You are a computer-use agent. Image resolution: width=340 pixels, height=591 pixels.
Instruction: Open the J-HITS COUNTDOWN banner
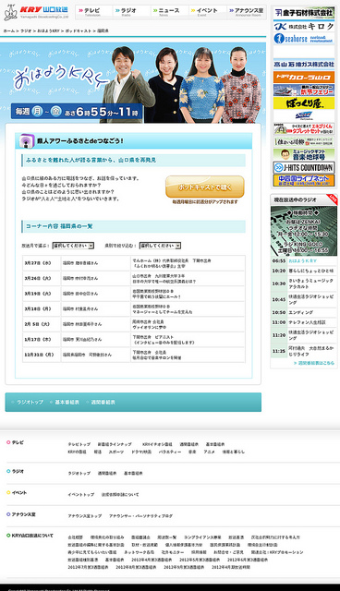(304, 167)
